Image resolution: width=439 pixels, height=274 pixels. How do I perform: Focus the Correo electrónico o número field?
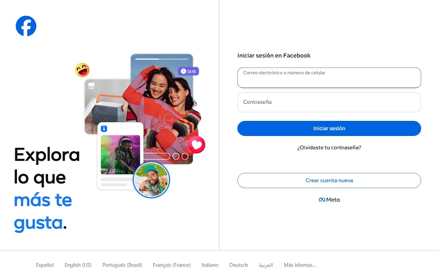[329, 78]
